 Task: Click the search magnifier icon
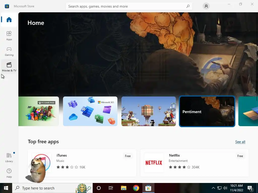click(188, 6)
